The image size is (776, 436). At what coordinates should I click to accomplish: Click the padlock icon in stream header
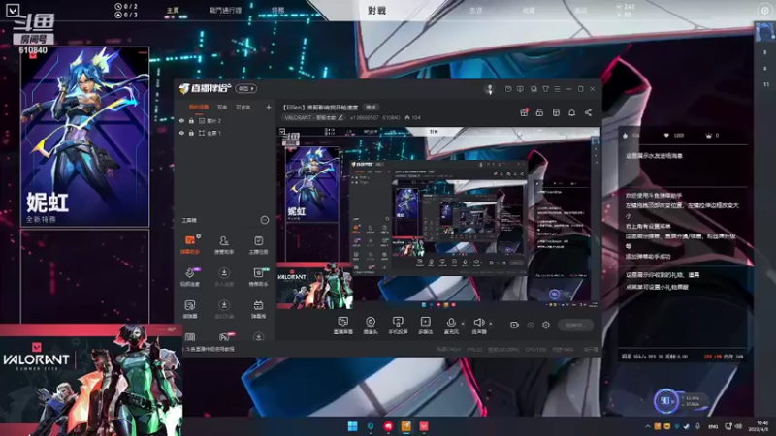(x=539, y=112)
